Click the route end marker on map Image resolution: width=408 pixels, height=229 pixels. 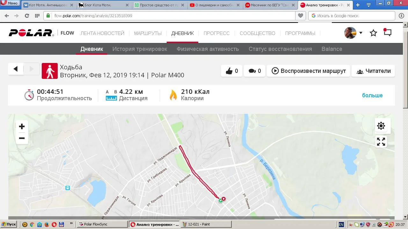click(x=224, y=199)
